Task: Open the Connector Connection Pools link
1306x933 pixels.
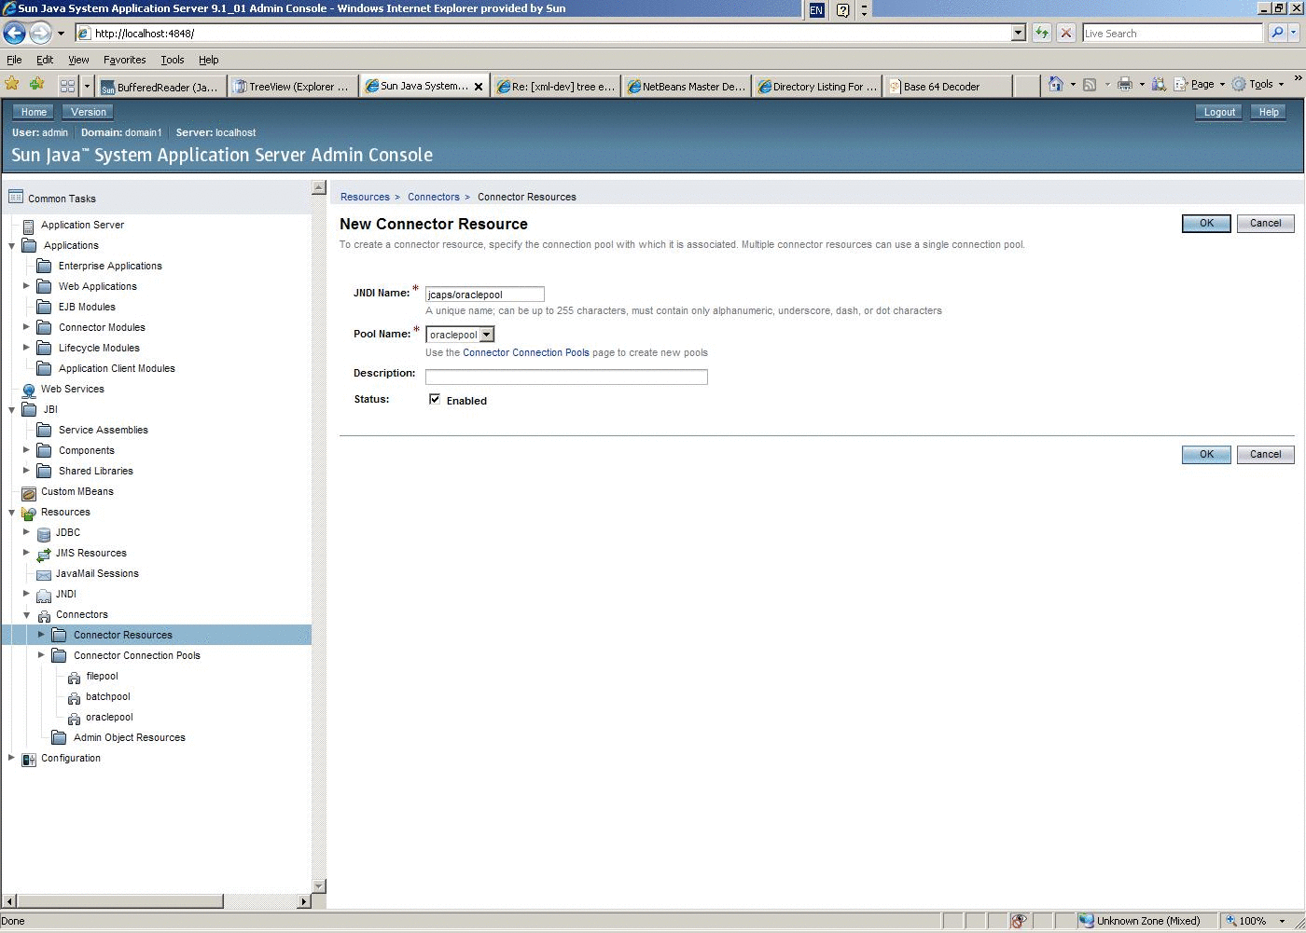Action: 526,352
